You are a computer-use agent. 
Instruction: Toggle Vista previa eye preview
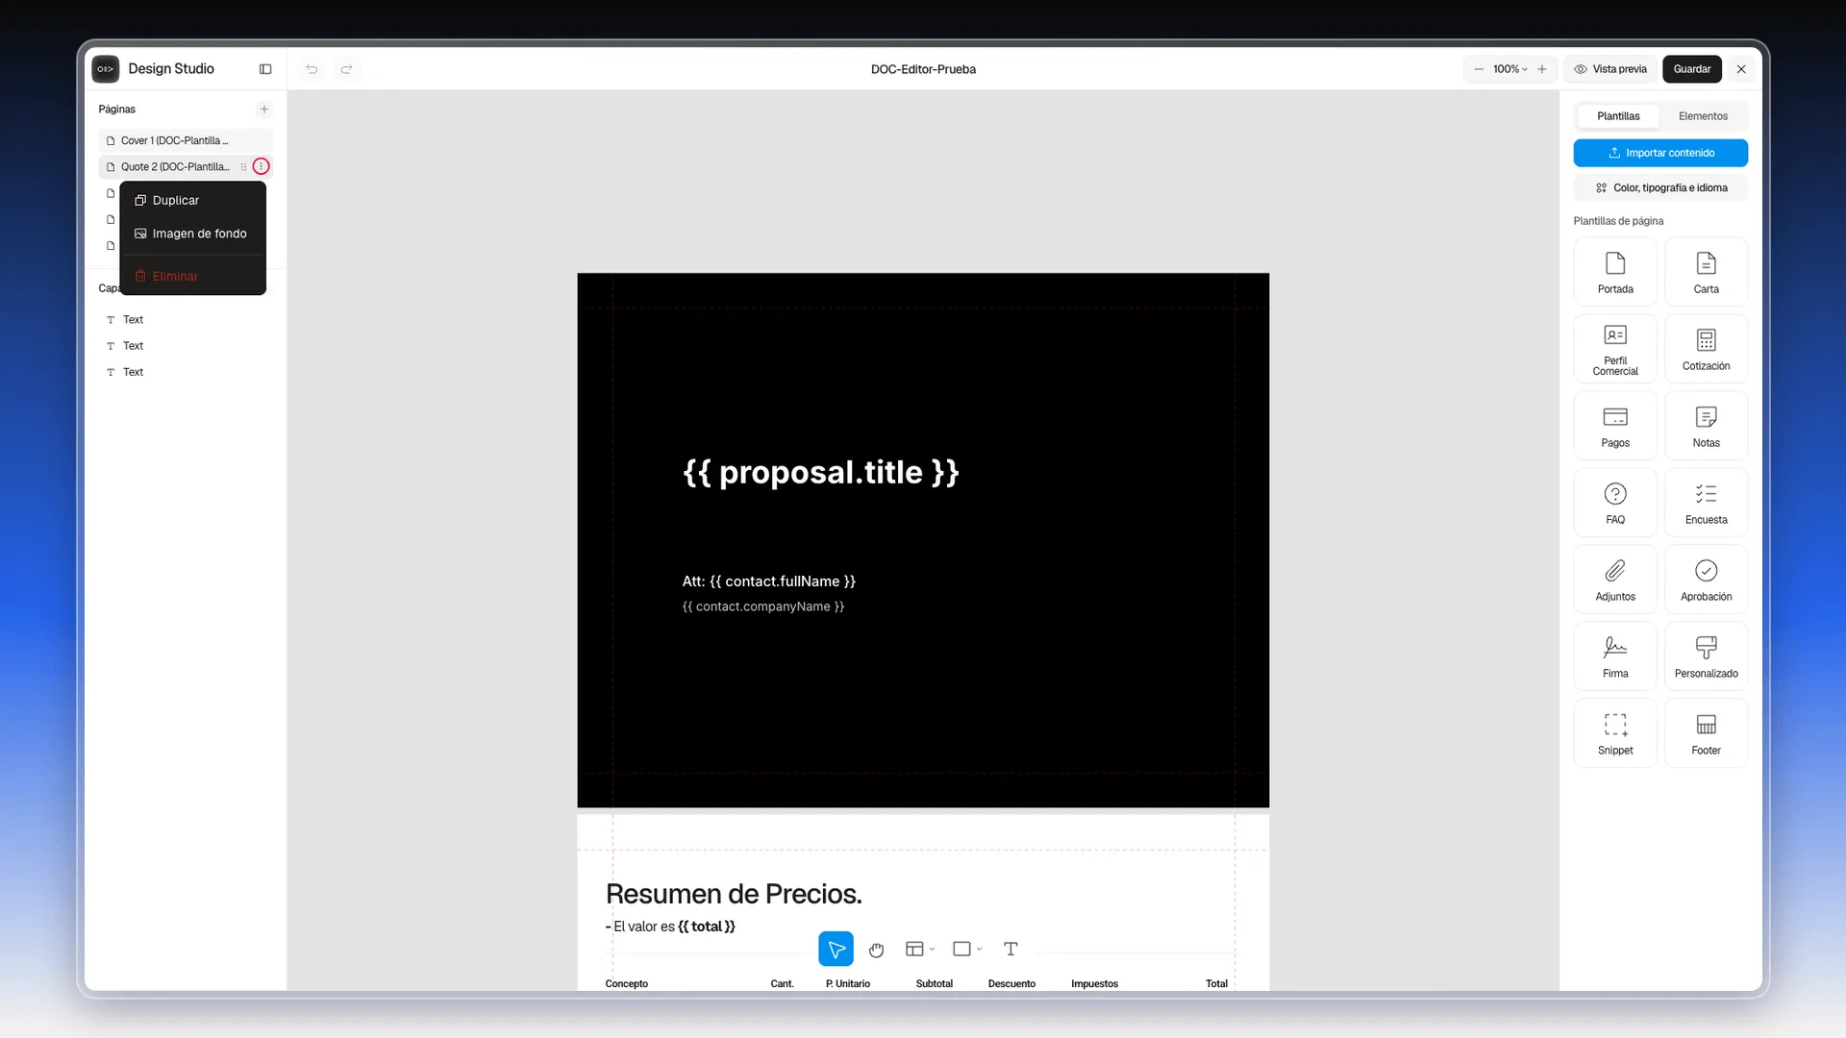[1610, 69]
